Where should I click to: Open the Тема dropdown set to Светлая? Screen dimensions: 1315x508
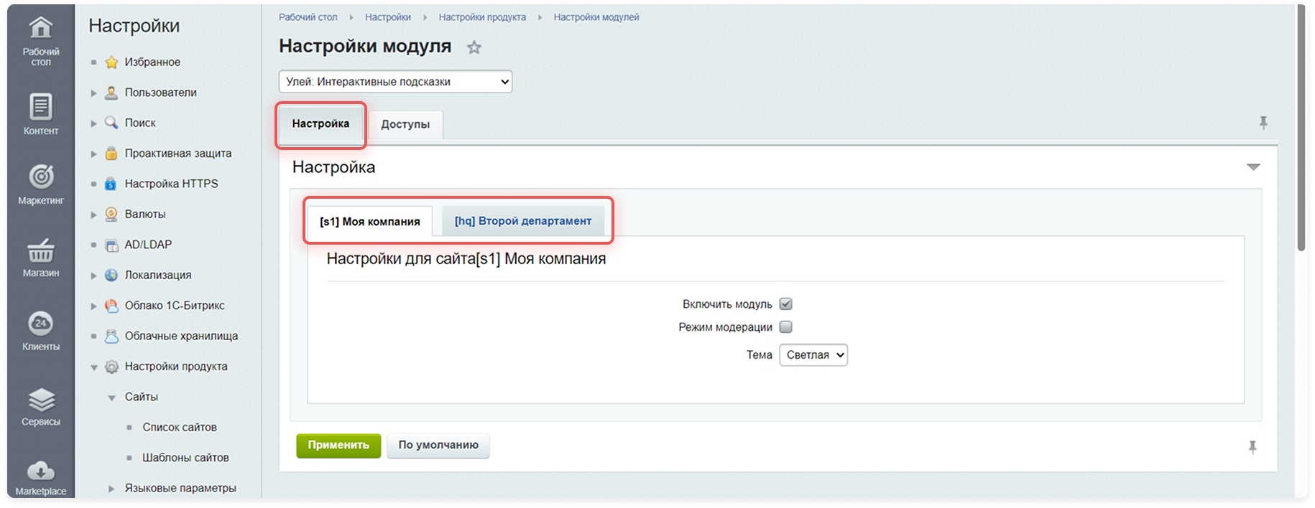tap(813, 355)
